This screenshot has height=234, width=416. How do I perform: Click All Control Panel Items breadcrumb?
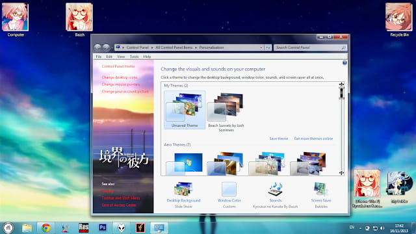click(174, 47)
